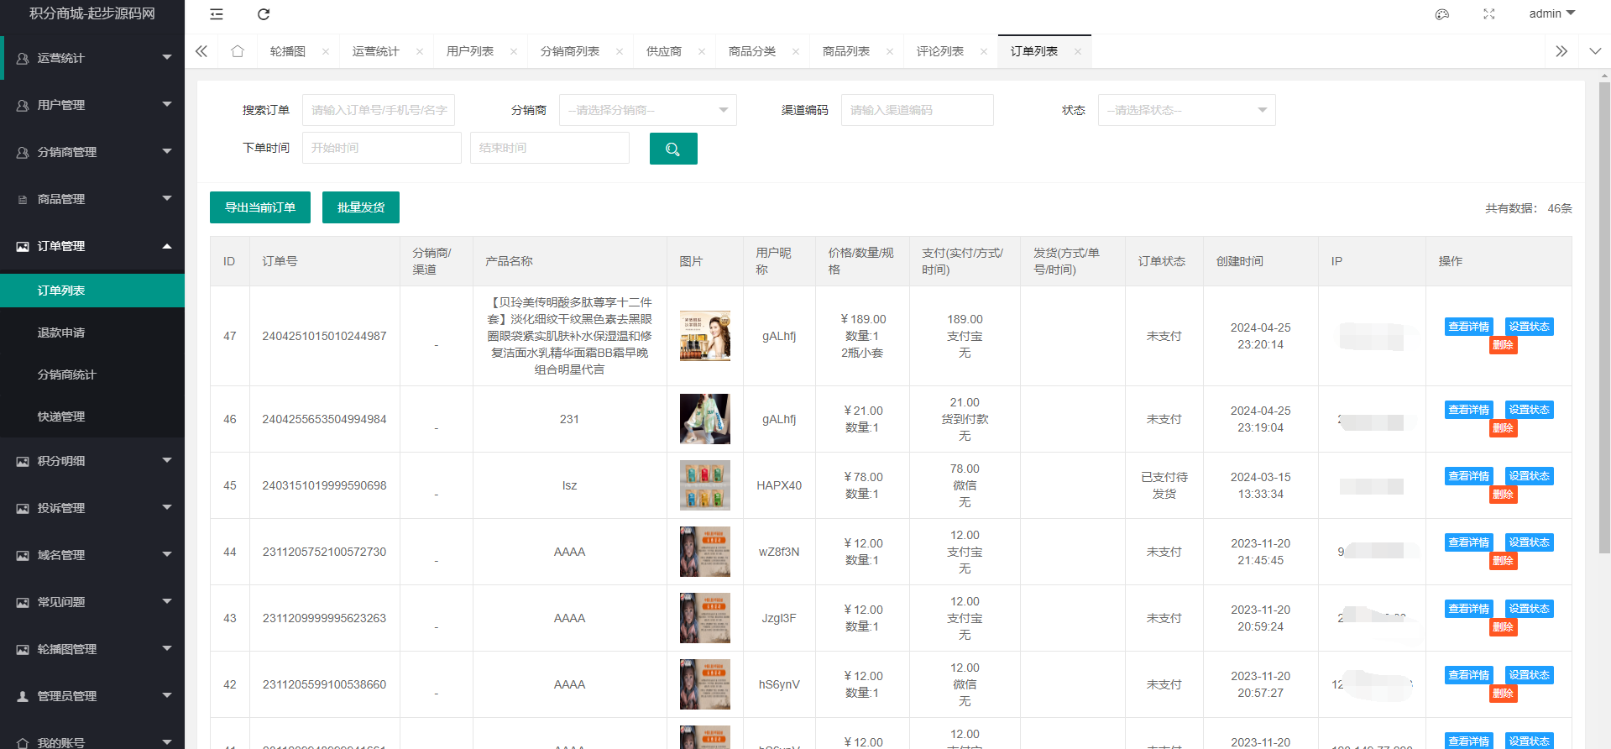Open the admin user dropdown
This screenshot has width=1611, height=749.
1551,13
